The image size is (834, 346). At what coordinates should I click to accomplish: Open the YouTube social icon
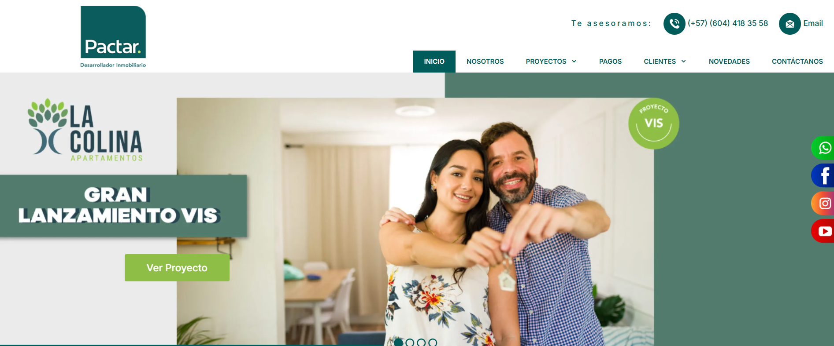pyautogui.click(x=823, y=231)
